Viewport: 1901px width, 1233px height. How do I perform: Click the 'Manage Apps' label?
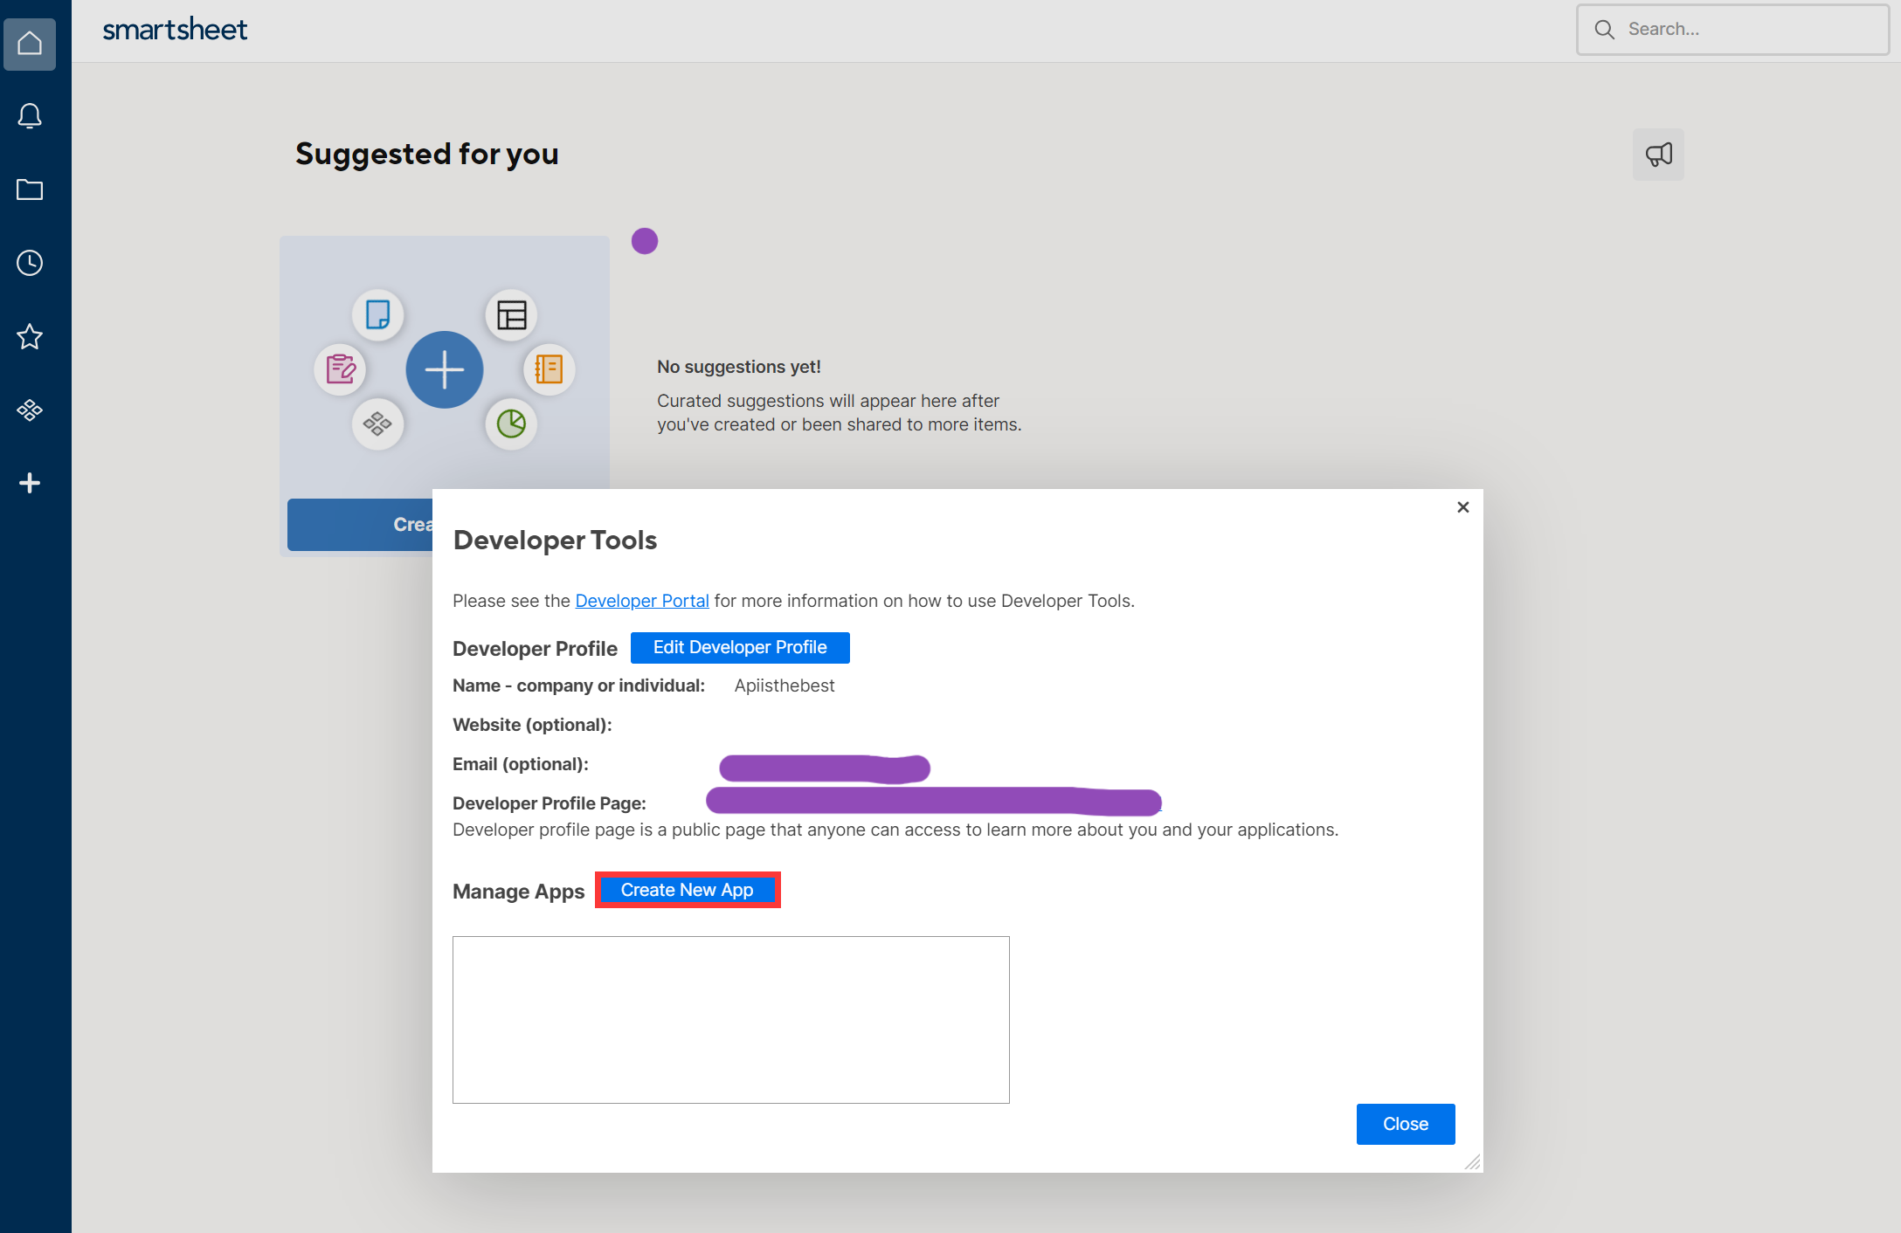click(x=519, y=892)
